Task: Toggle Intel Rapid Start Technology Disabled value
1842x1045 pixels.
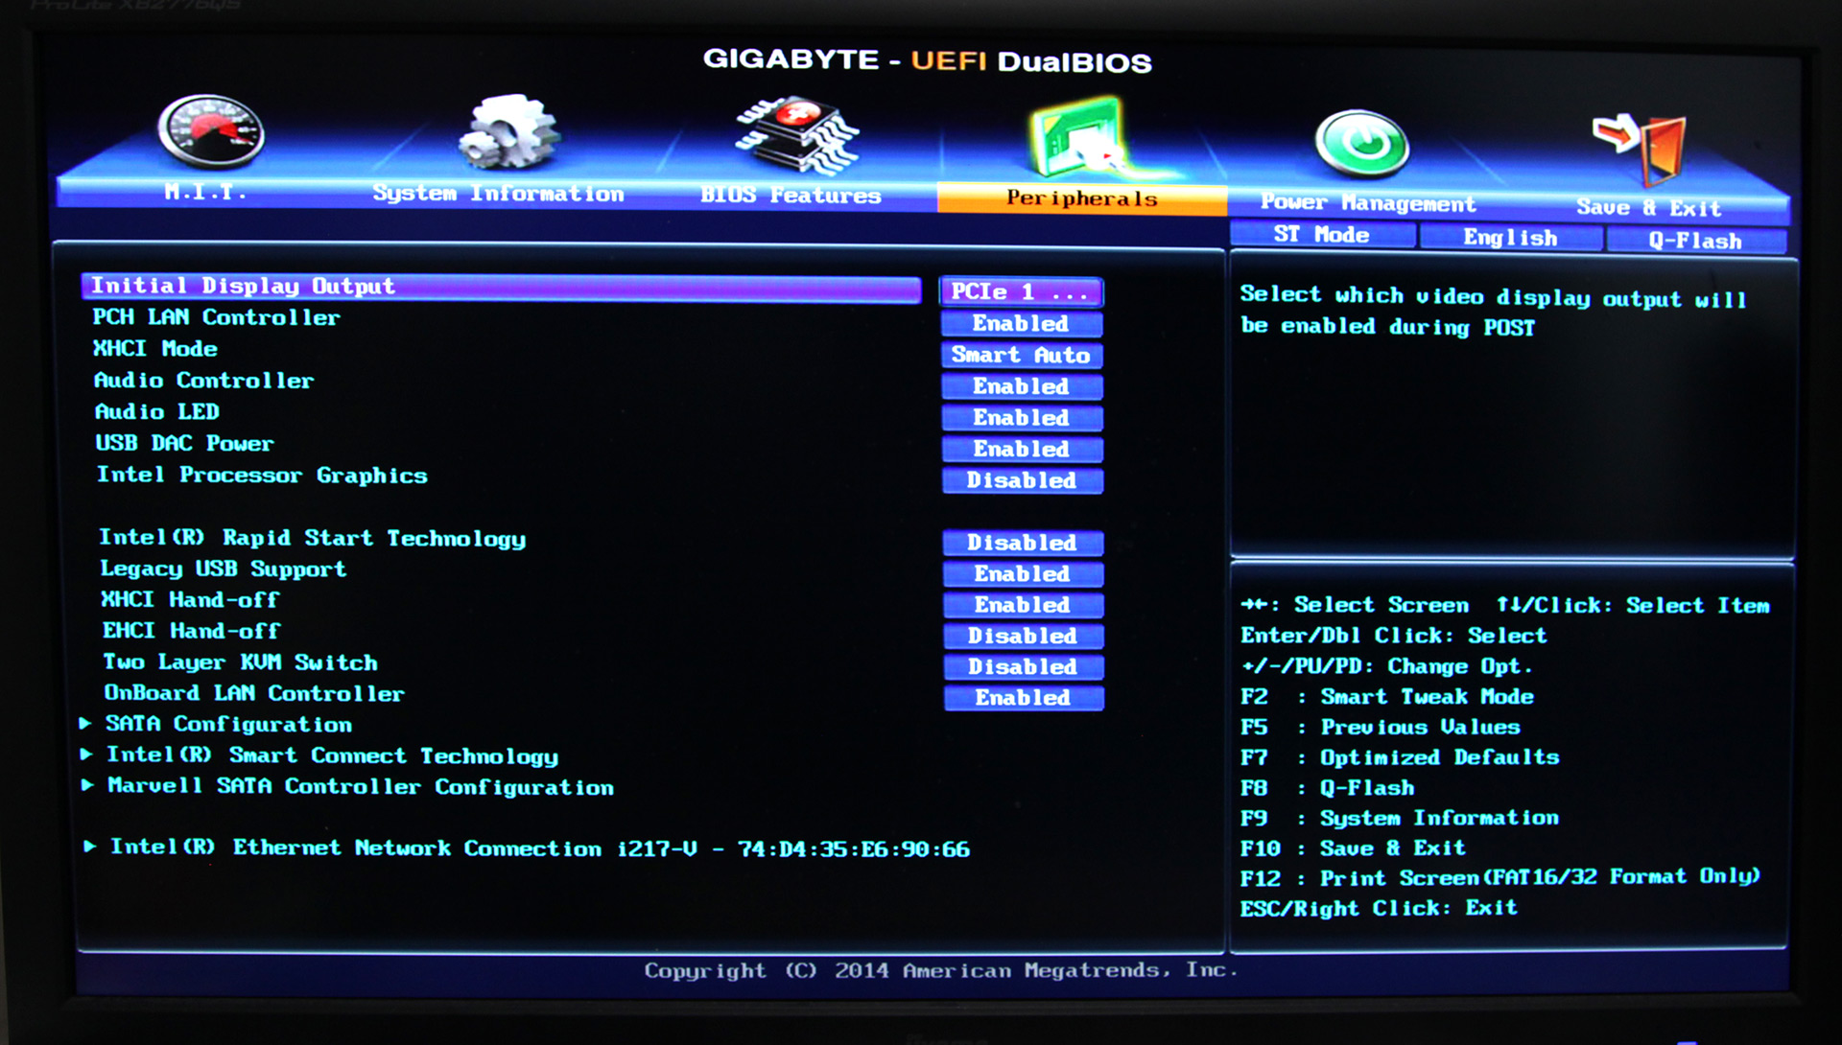Action: coord(1023,543)
